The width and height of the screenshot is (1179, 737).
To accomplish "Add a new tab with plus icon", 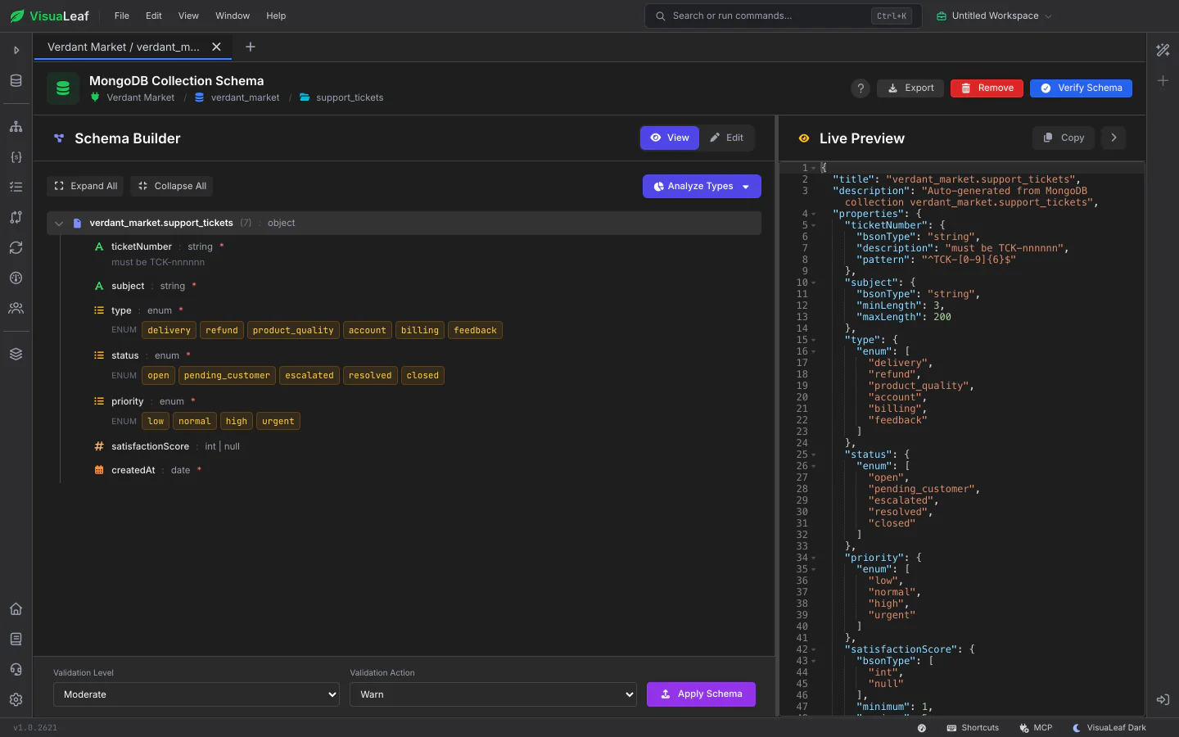I will 251,47.
